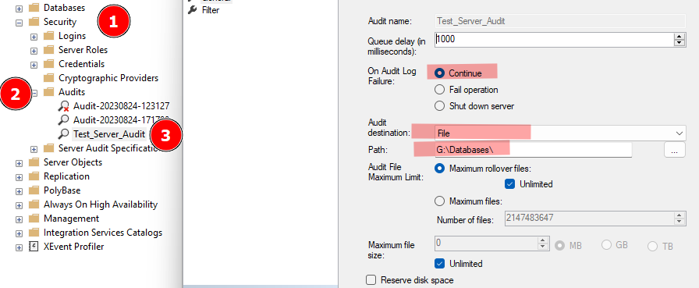Uncheck Unlimited under Maximum rollover files
Viewport: 699px width, 288px height.
[510, 183]
